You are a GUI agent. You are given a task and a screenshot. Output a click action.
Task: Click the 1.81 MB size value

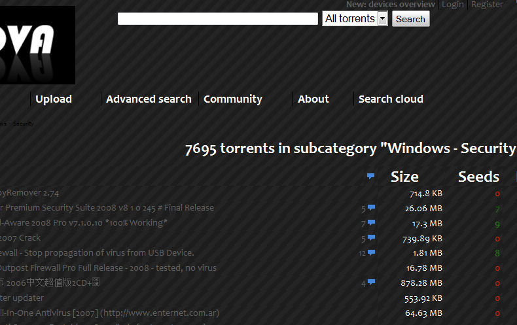(x=427, y=253)
